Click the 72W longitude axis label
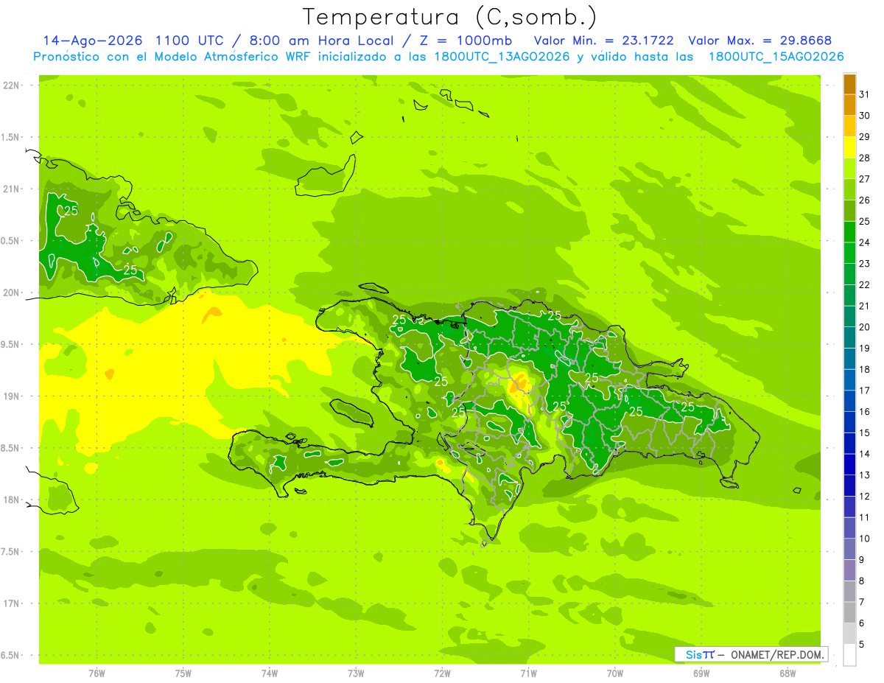 442,673
